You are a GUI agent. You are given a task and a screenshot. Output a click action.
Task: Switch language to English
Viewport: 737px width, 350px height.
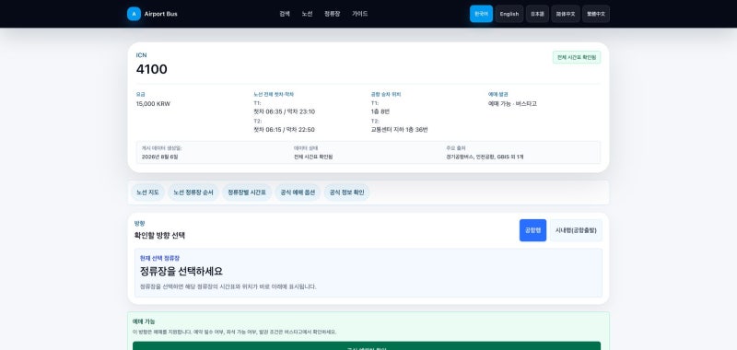pyautogui.click(x=509, y=14)
